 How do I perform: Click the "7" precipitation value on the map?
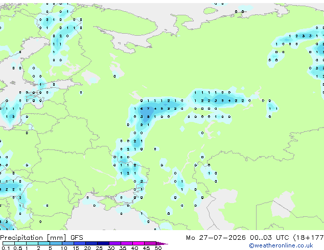coord(148,109)
